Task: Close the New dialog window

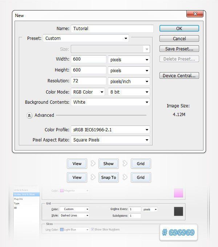Action: click(x=195, y=14)
